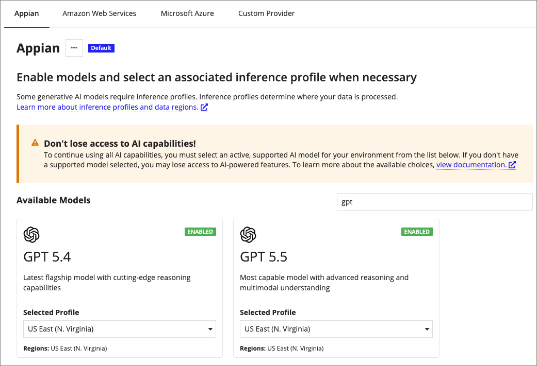Image resolution: width=537 pixels, height=366 pixels.
Task: Click the Most capable model description text
Action: [x=324, y=283]
